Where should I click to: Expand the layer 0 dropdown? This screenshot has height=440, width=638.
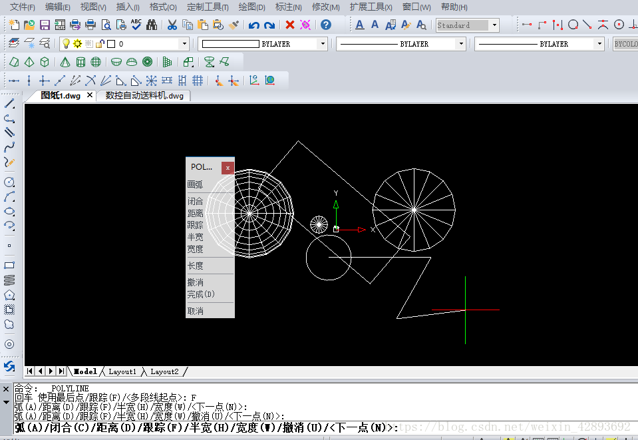coord(184,44)
